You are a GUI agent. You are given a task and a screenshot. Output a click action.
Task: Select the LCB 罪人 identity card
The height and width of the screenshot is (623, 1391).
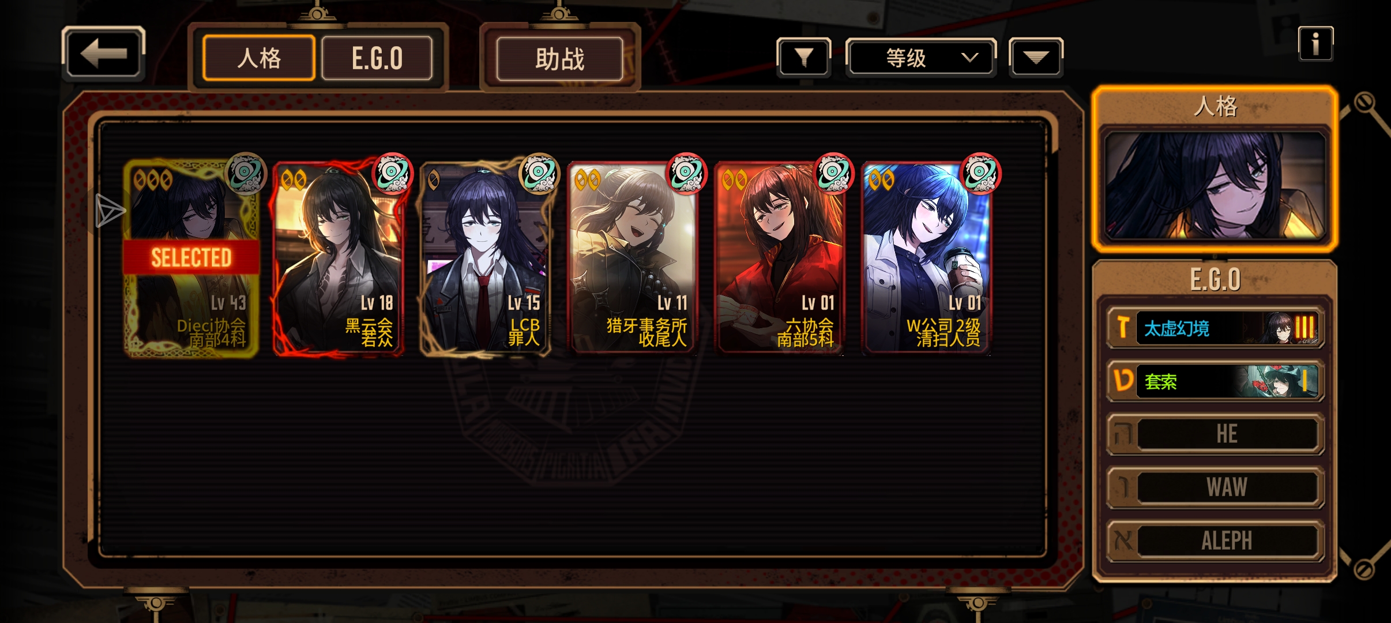pos(485,257)
